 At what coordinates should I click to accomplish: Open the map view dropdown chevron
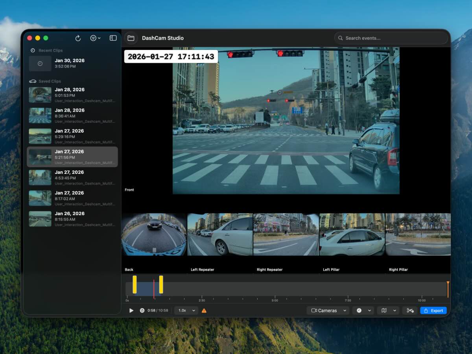[395, 310]
